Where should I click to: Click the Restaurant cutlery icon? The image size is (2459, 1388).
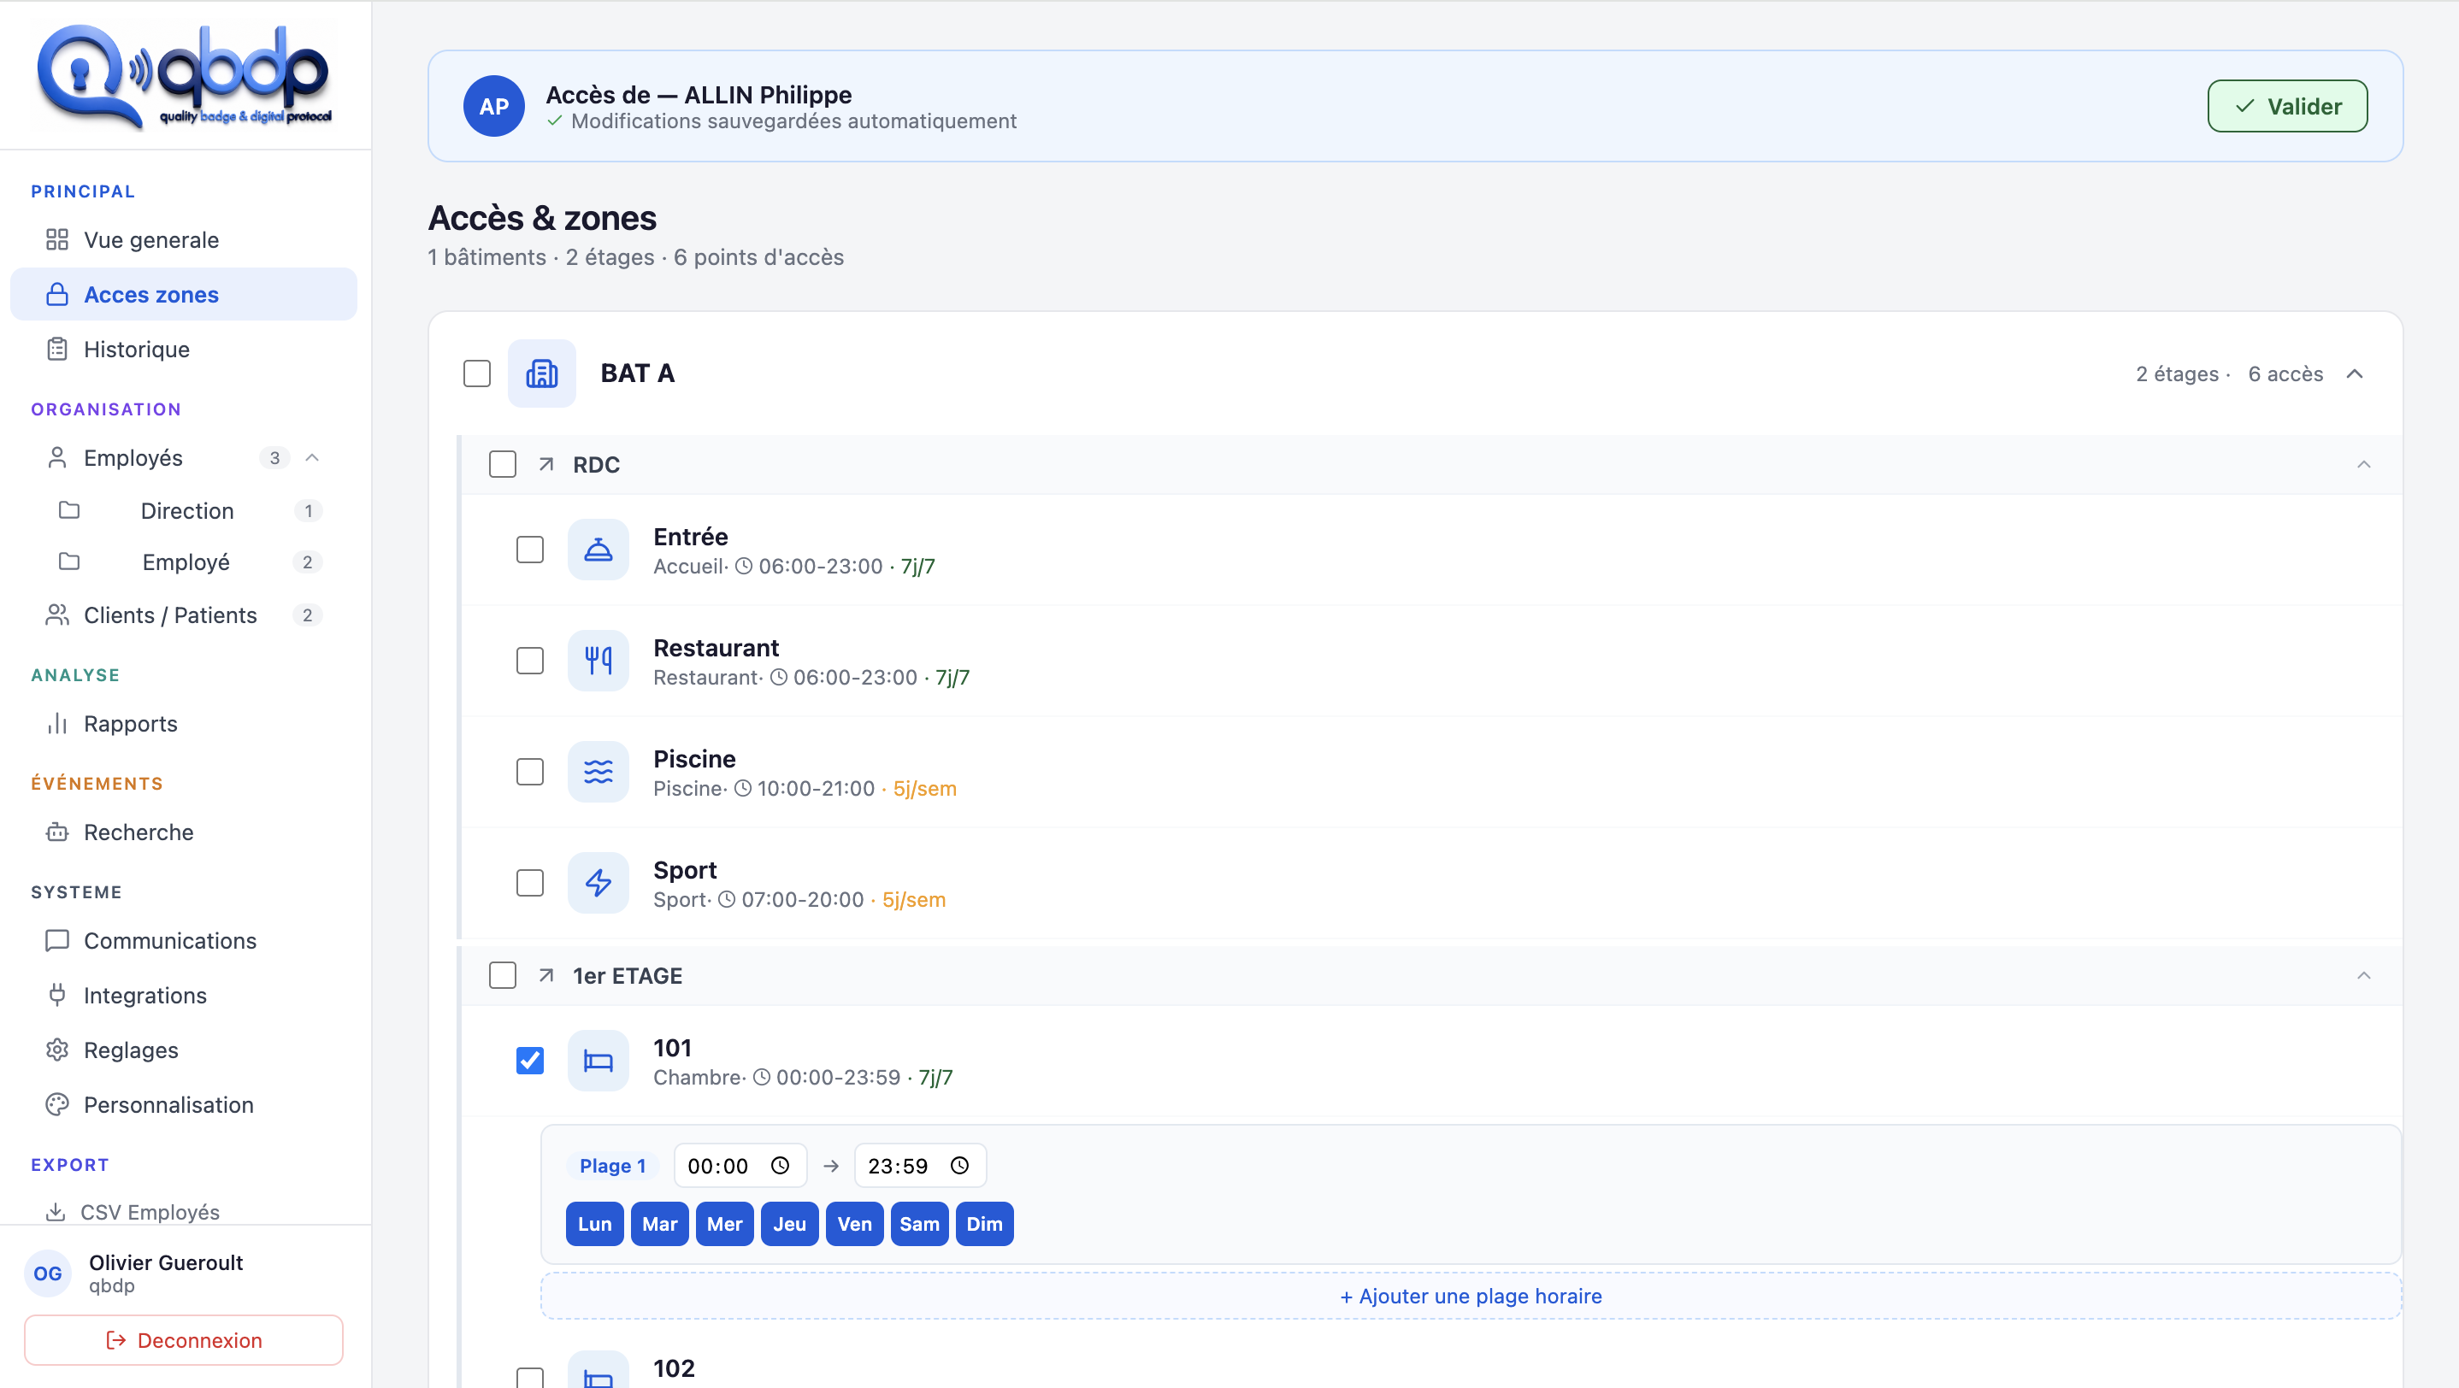(599, 660)
